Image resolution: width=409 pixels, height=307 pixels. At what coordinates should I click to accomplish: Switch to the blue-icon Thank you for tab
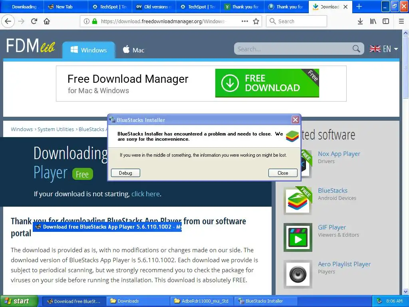click(286, 7)
